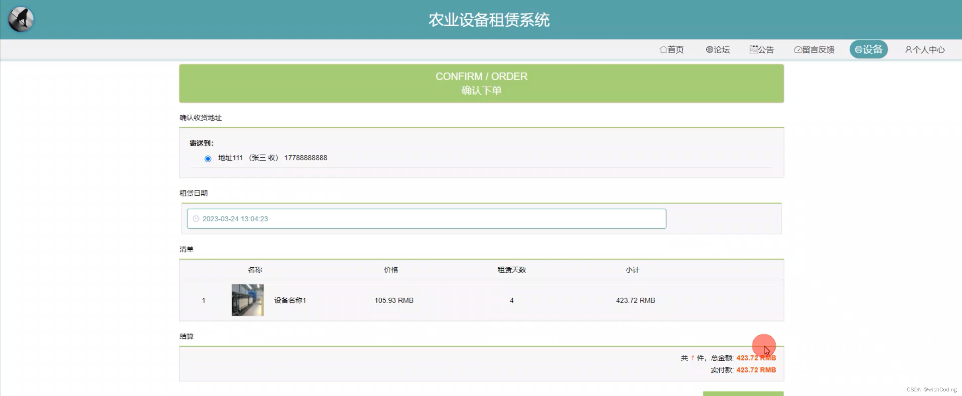Click the 设备名称1 product thumbnail
962x396 pixels.
(x=248, y=300)
